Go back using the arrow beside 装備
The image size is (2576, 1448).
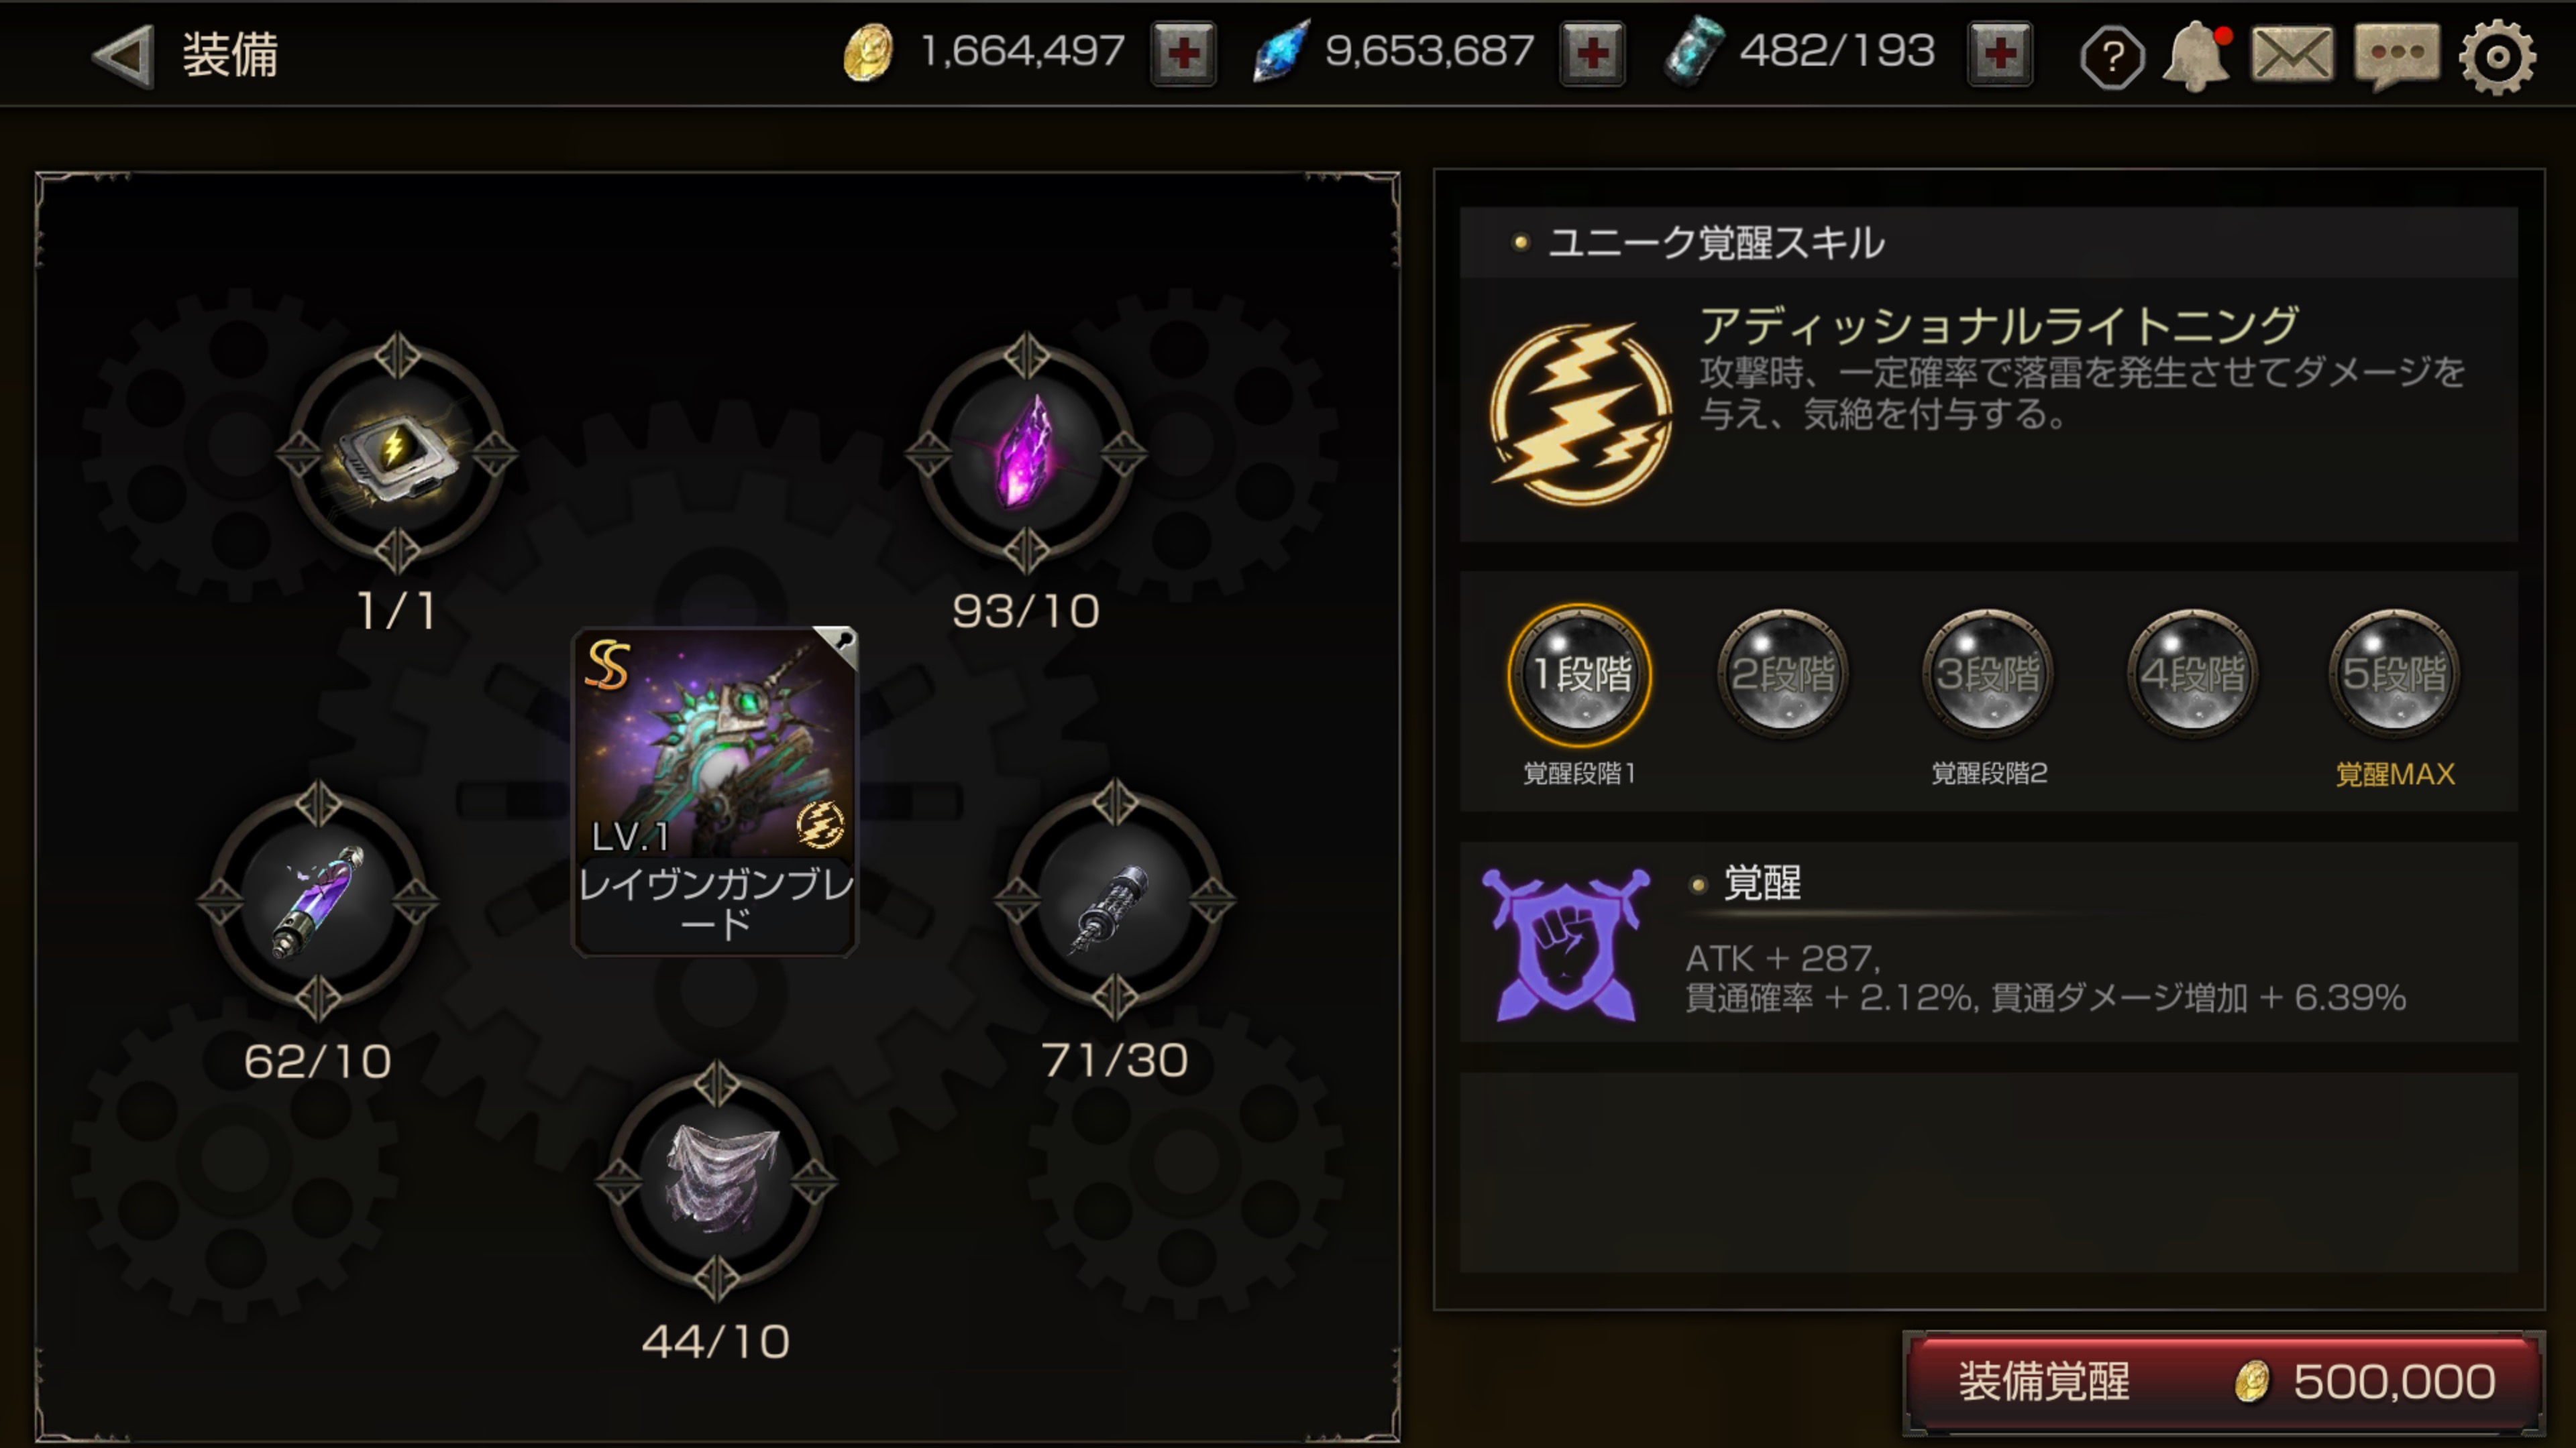click(x=123, y=55)
